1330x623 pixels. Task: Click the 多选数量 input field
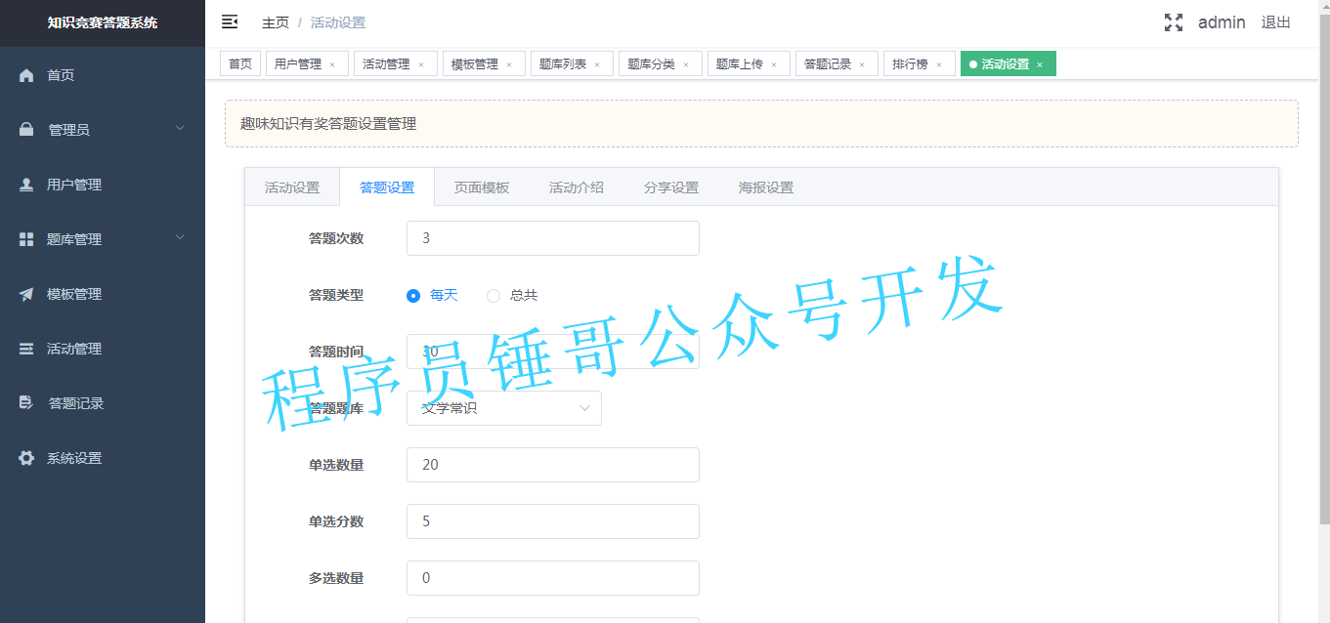coord(553,578)
